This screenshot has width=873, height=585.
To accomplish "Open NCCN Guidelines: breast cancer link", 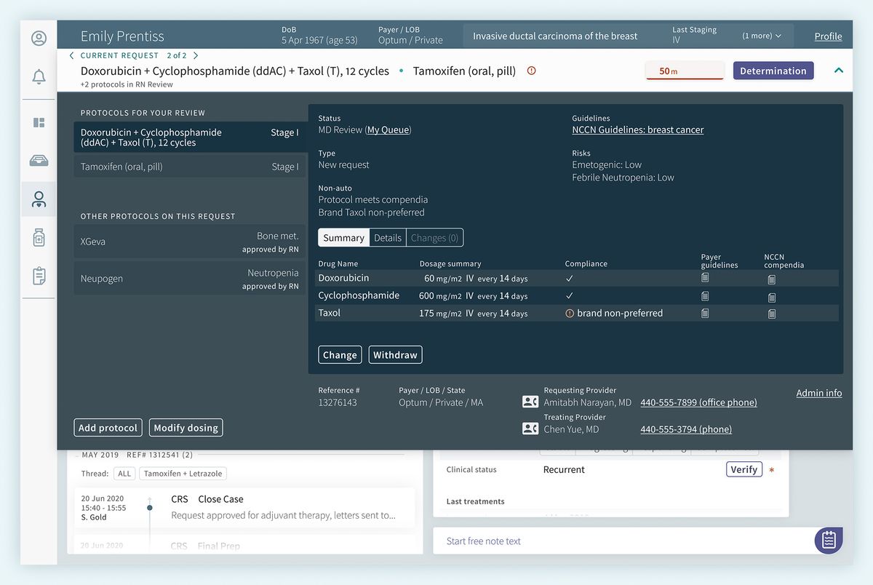I will pyautogui.click(x=637, y=130).
